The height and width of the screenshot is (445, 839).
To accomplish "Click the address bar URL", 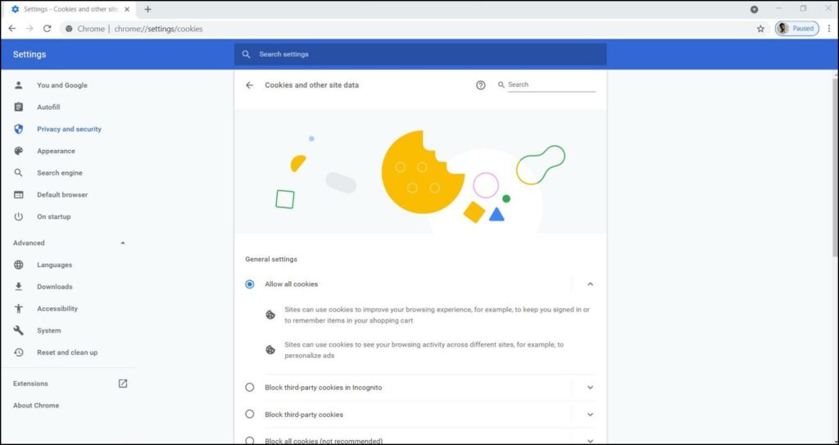I will pyautogui.click(x=158, y=29).
